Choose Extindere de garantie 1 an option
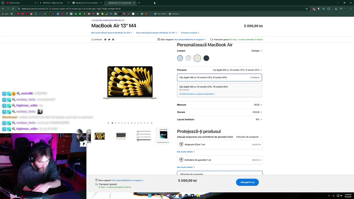This screenshot has height=199, width=354. (x=220, y=160)
